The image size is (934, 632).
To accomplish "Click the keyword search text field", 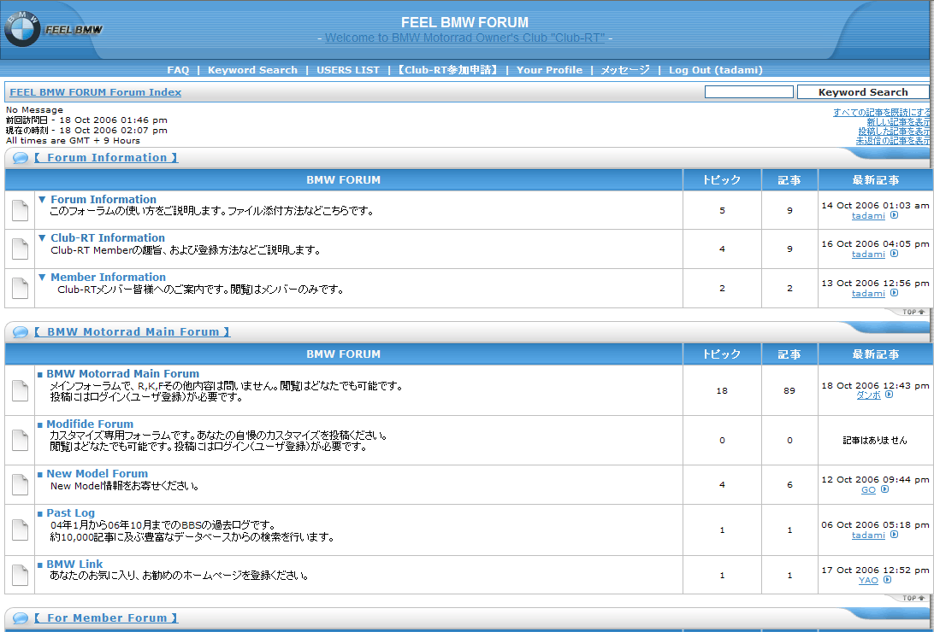I will 748,92.
